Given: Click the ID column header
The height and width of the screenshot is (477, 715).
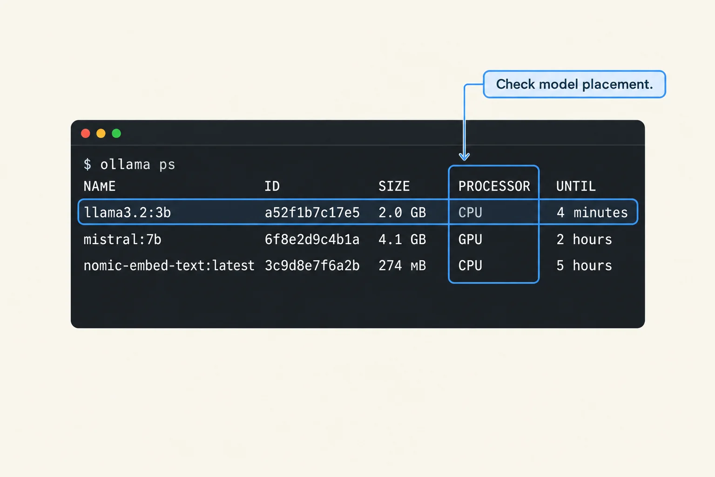Looking at the screenshot, I should coord(272,186).
